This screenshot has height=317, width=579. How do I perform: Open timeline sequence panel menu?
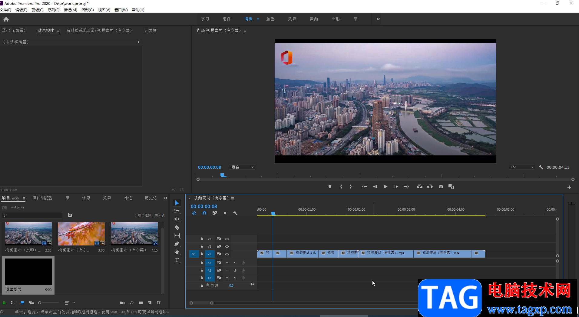[233, 198]
